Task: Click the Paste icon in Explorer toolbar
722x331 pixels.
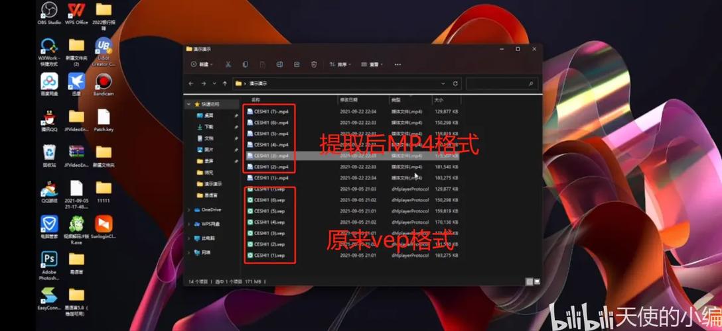Action: click(263, 65)
